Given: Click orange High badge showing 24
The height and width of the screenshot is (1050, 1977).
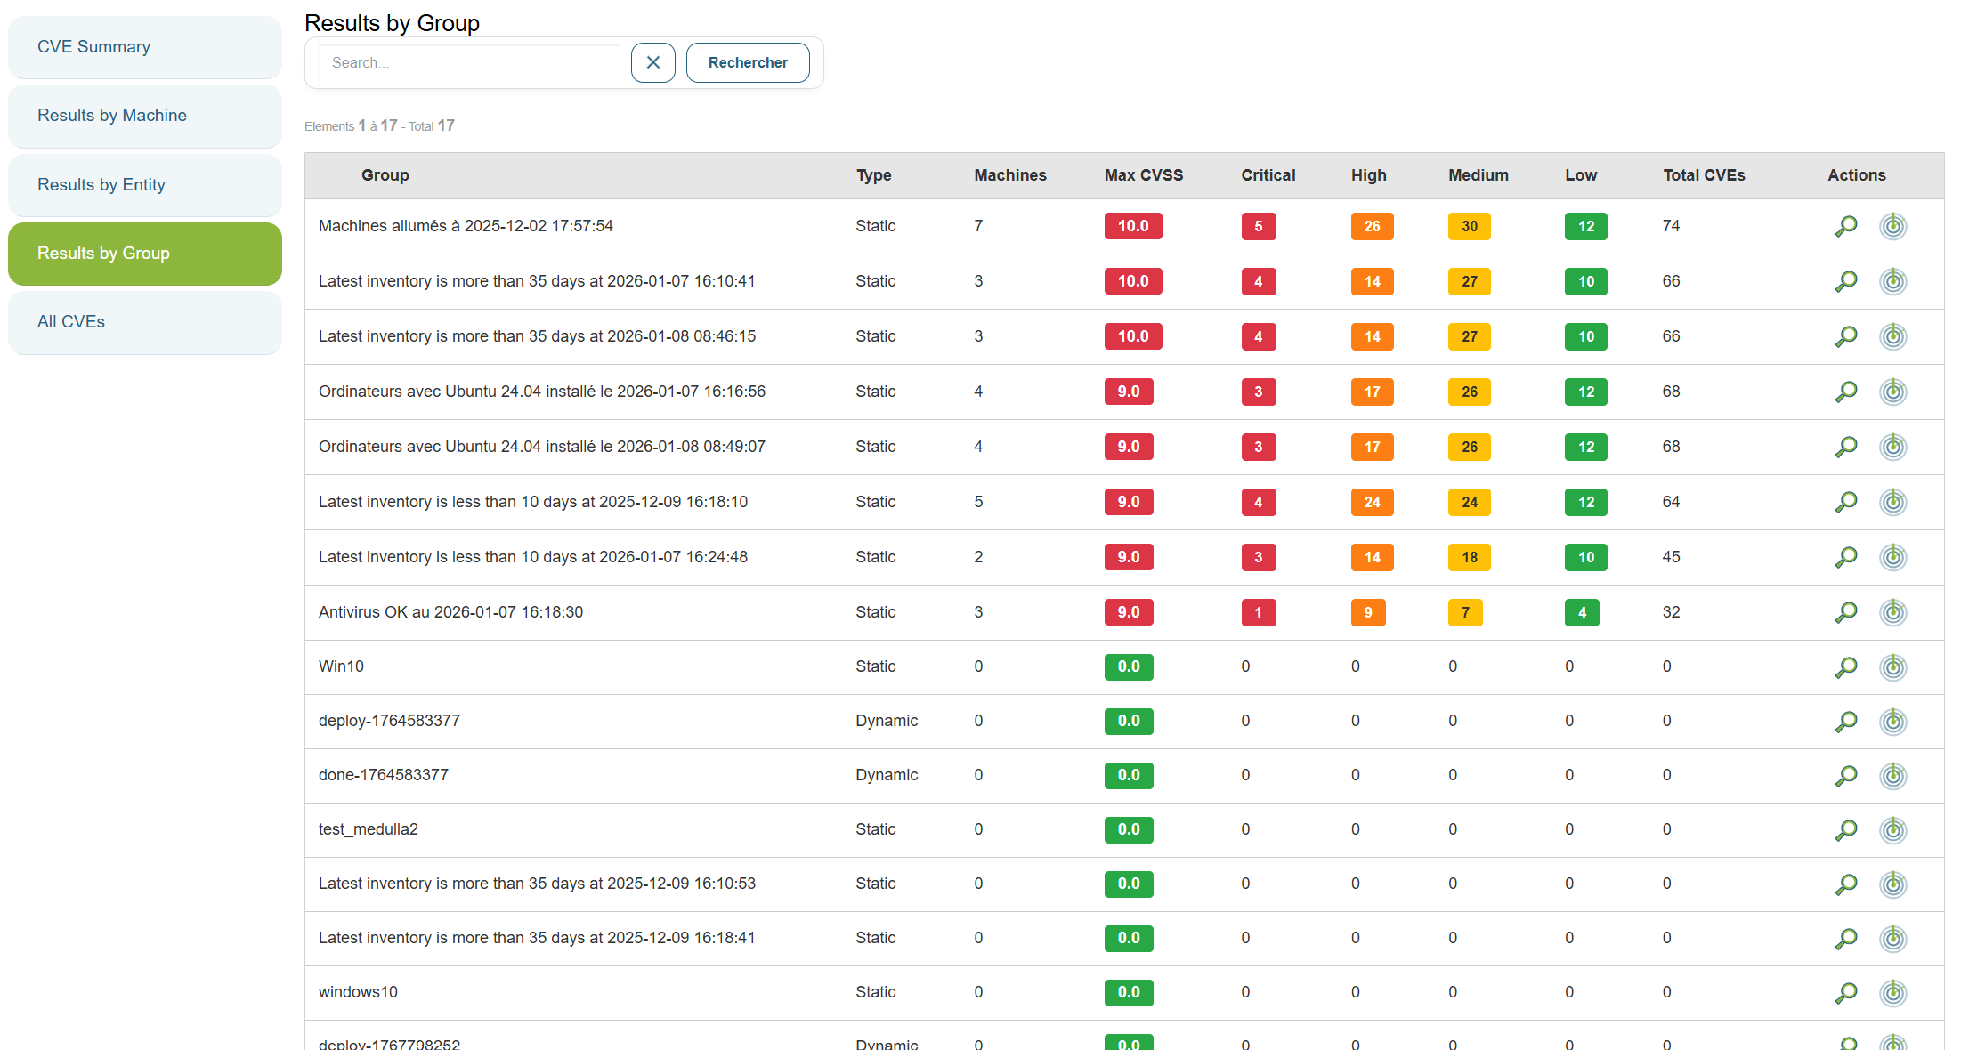Looking at the screenshot, I should pyautogui.click(x=1371, y=502).
